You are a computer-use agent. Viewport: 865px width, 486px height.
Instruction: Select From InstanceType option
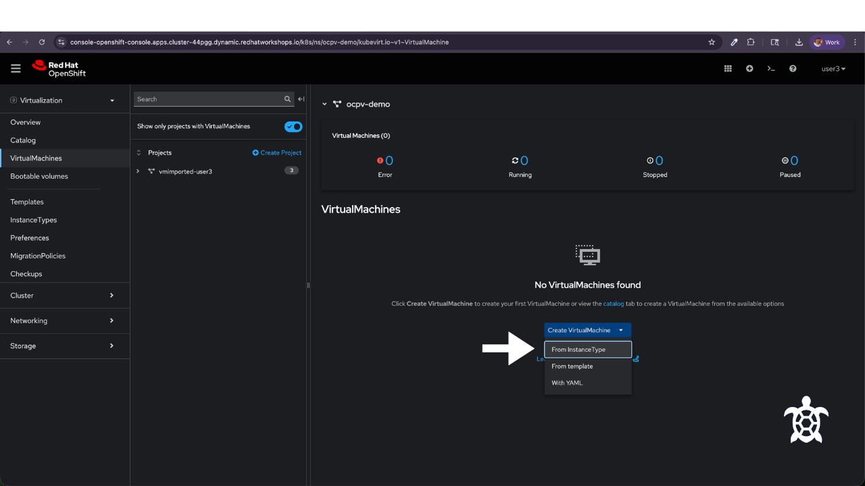(588, 350)
